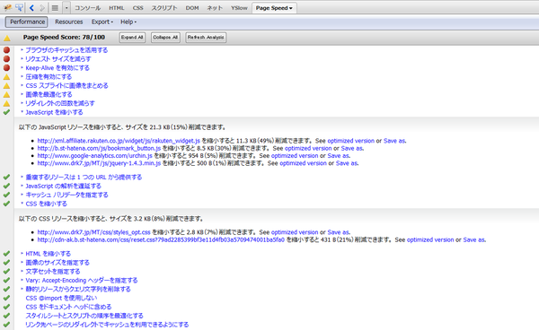This screenshot has height=330, width=539.
Task: Open the rakuten_widget.js URL link
Action: 119,141
